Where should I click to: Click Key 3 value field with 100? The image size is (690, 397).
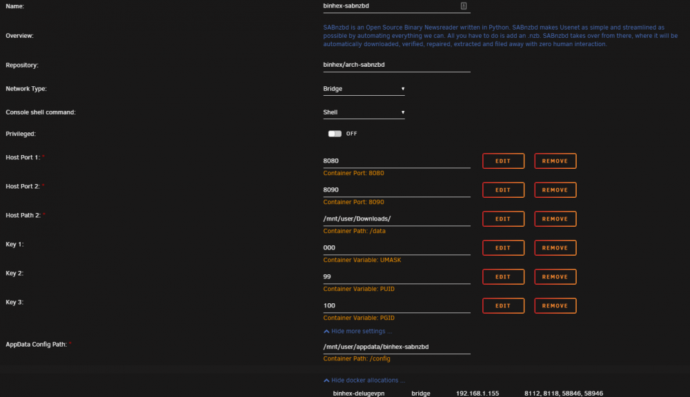(397, 306)
